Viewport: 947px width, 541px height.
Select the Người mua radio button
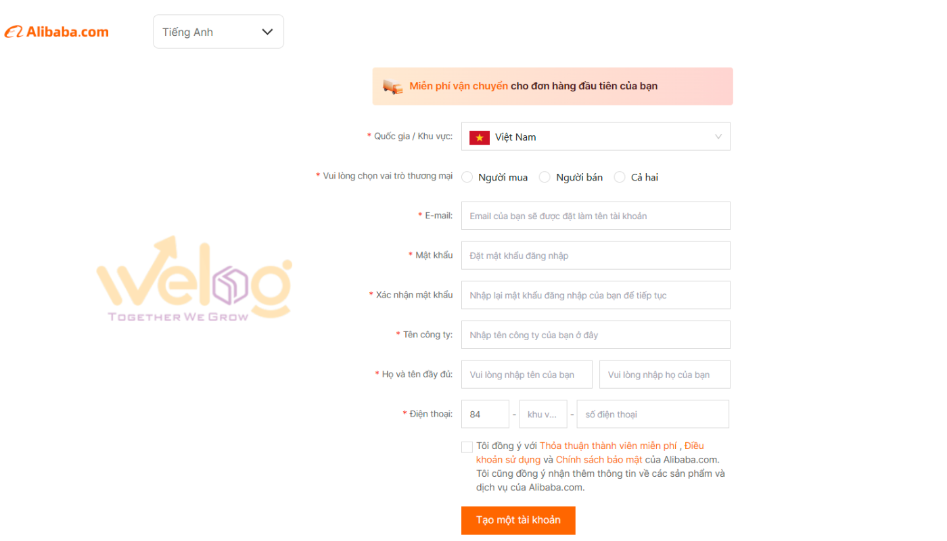pos(467,177)
